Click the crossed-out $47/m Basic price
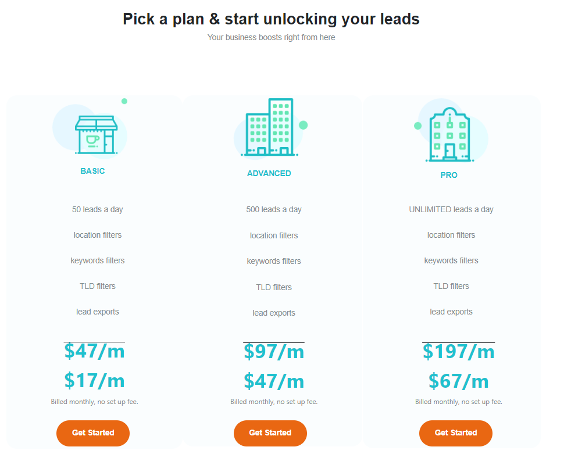Image resolution: width=571 pixels, height=461 pixels. (x=94, y=351)
